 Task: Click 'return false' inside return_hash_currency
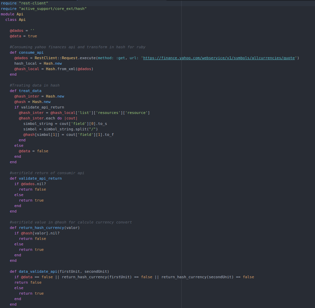click(32, 239)
